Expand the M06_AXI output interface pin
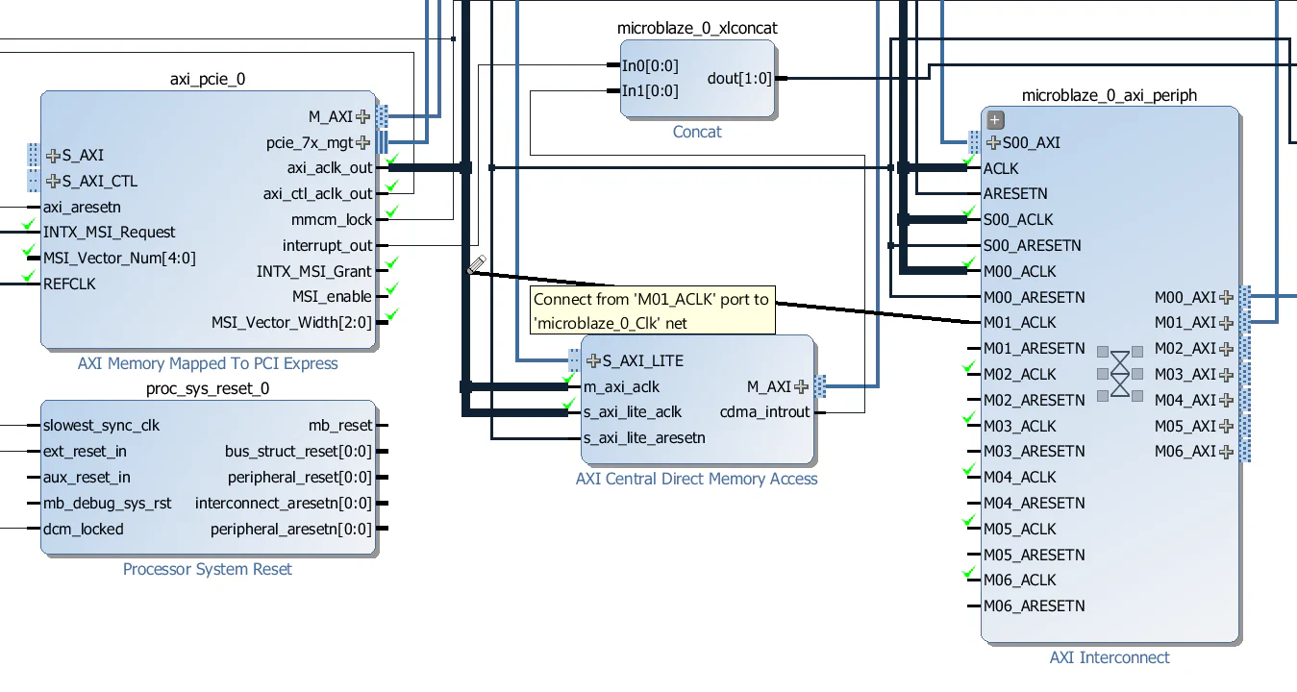 coord(1225,451)
